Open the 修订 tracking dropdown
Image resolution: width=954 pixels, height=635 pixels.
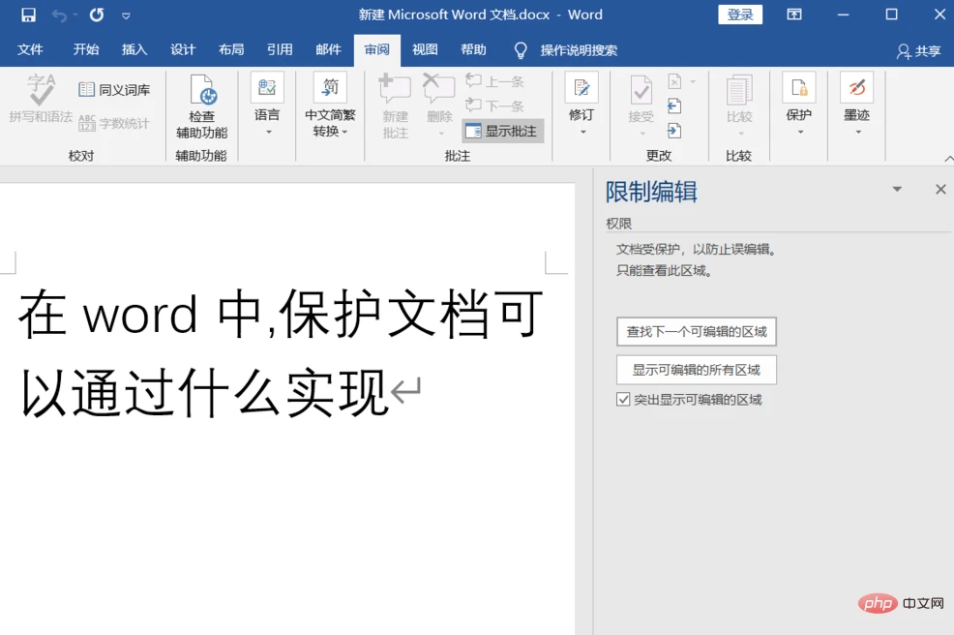click(x=581, y=105)
